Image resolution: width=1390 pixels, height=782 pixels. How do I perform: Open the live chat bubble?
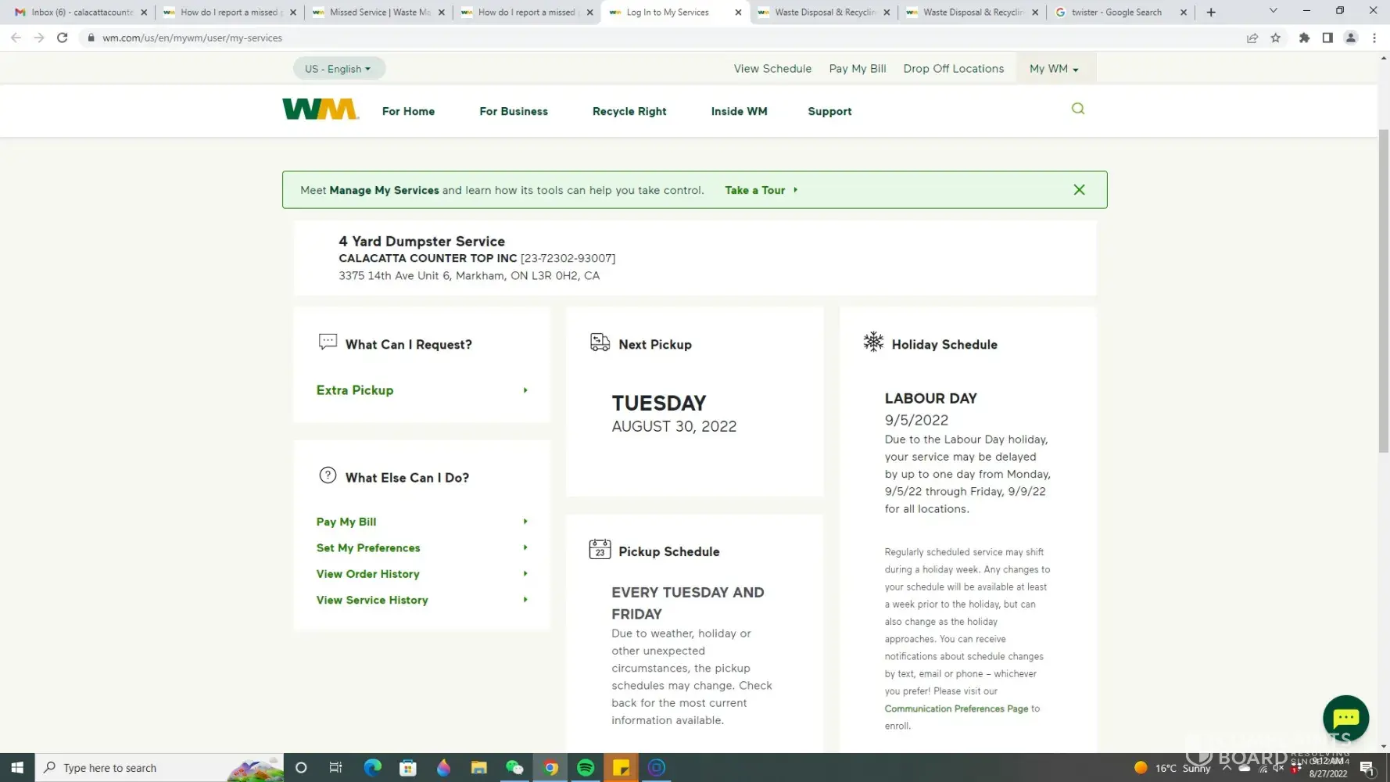(1345, 718)
